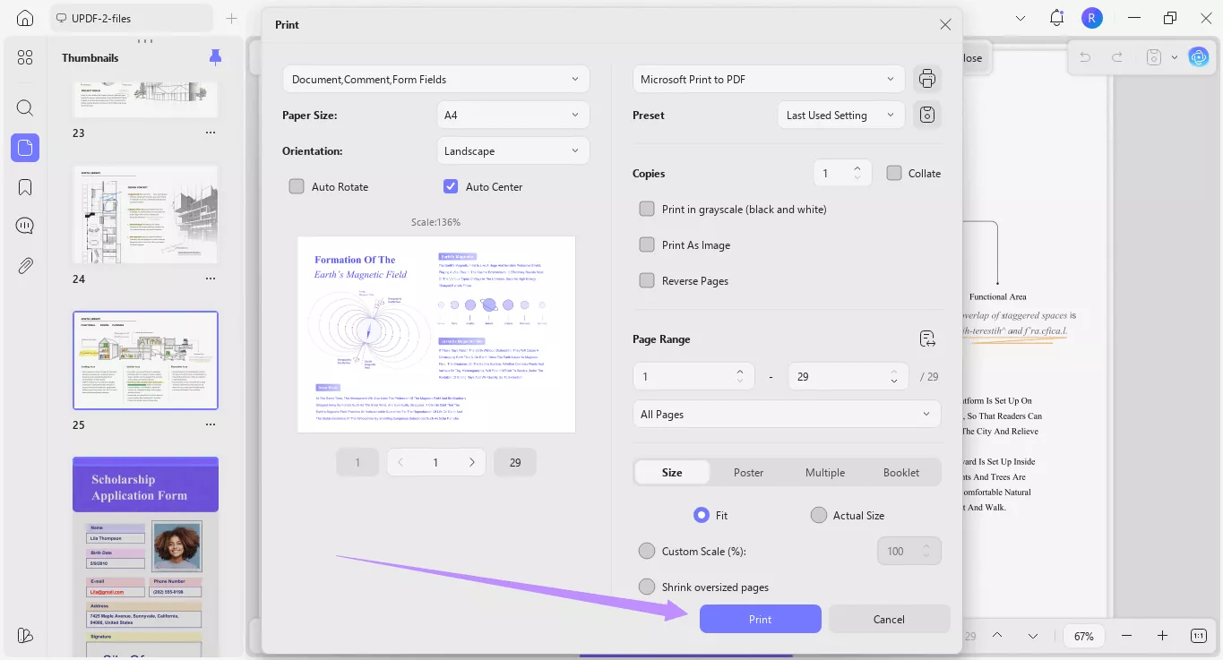Open printer properties icon next to printer name
The width and height of the screenshot is (1223, 660).
tap(927, 79)
